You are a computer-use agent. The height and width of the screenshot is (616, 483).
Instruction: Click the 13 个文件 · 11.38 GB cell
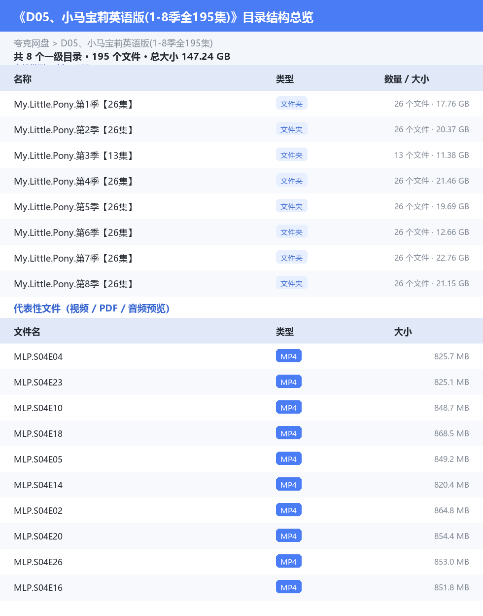(432, 155)
